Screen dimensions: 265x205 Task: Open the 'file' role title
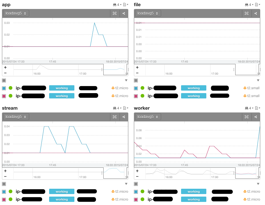pos(137,5)
